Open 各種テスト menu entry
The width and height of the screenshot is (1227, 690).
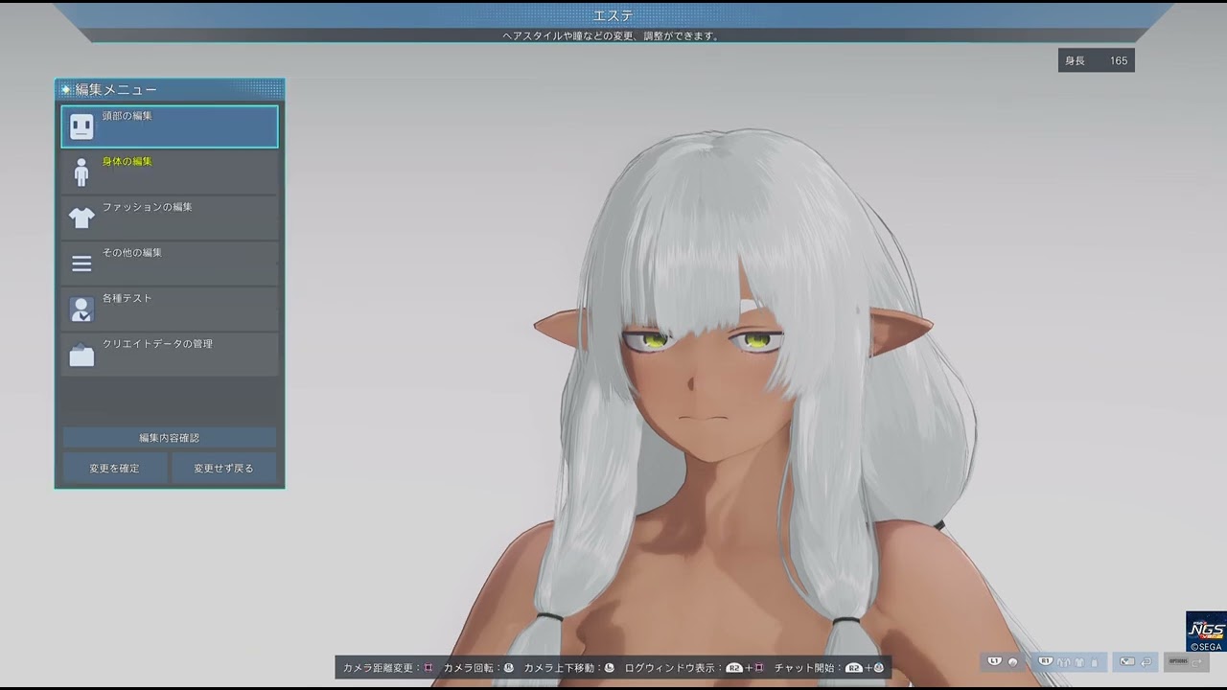coord(170,309)
